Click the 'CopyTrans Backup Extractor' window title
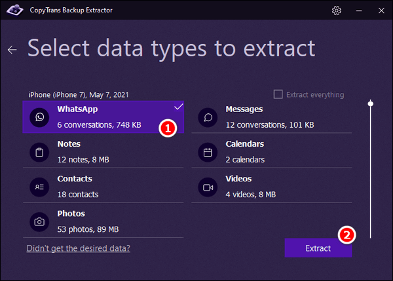This screenshot has height=281, width=393. [x=71, y=10]
